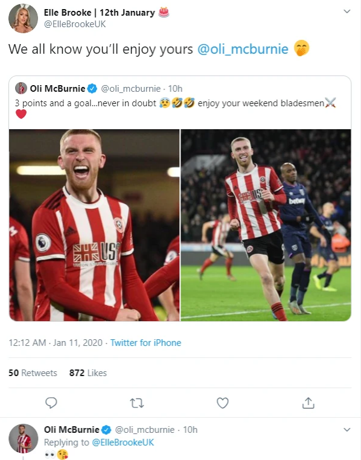
Task: Open left photo of shouting player
Action: coord(94,225)
